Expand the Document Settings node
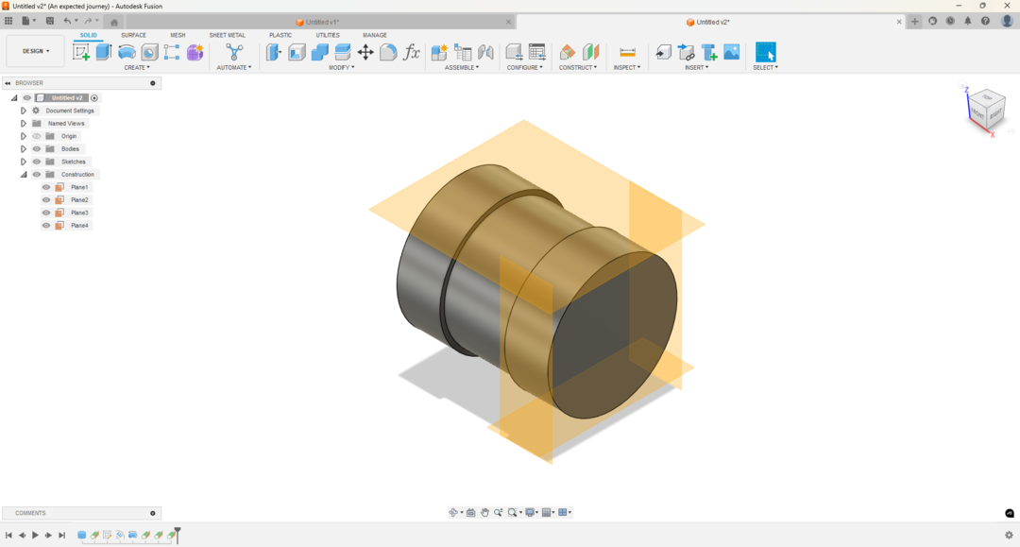The width and height of the screenshot is (1020, 547). coord(24,111)
